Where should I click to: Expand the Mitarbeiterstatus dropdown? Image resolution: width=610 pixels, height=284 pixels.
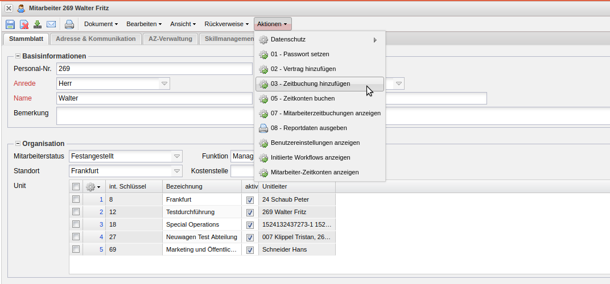point(177,156)
